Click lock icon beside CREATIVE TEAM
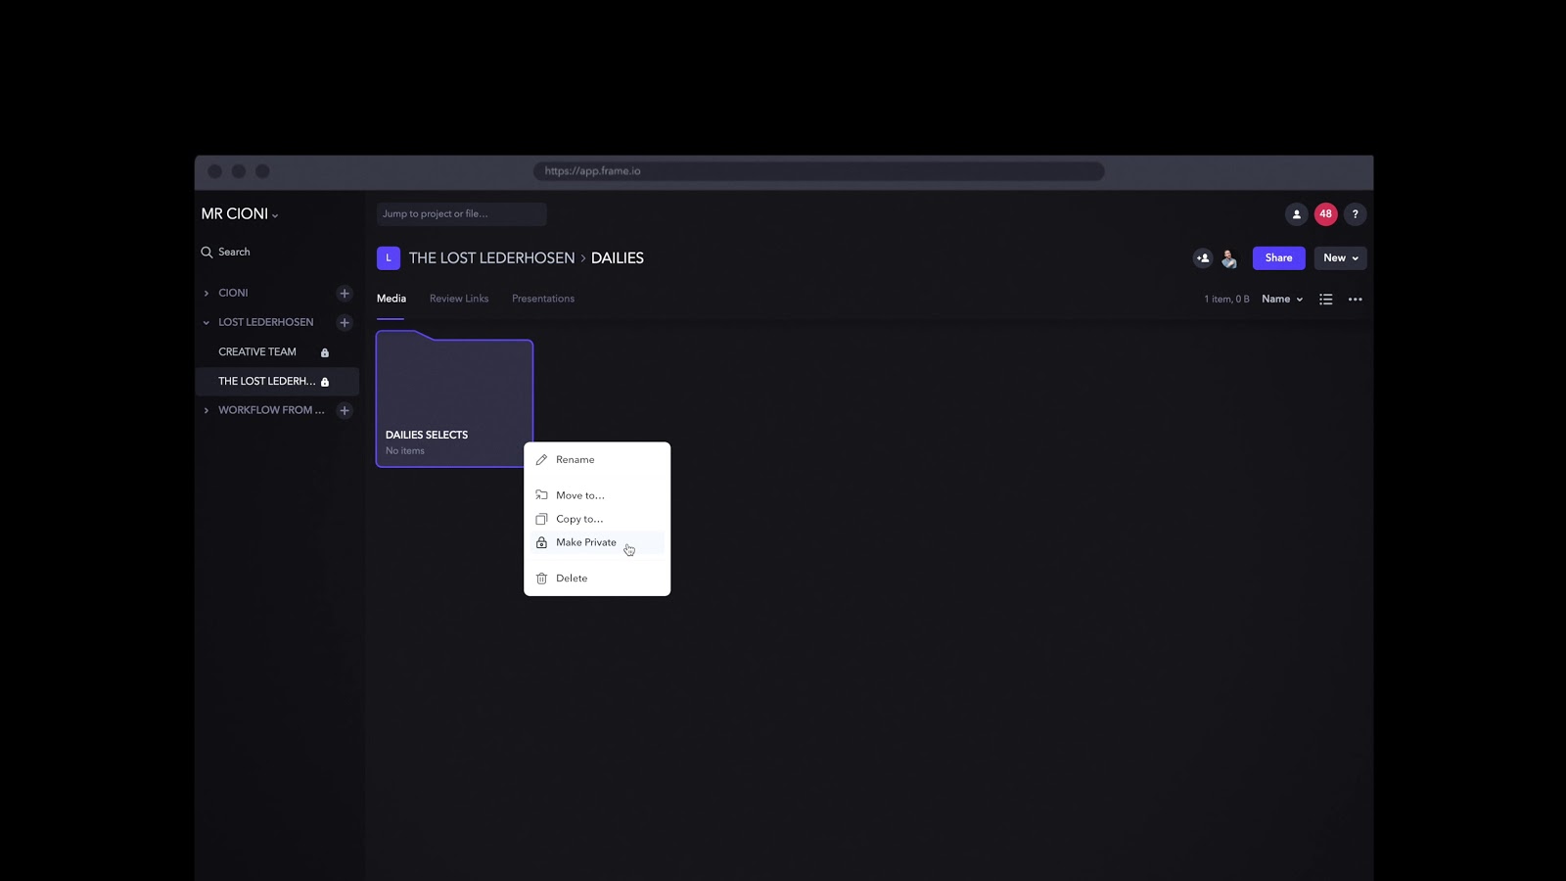 (325, 352)
